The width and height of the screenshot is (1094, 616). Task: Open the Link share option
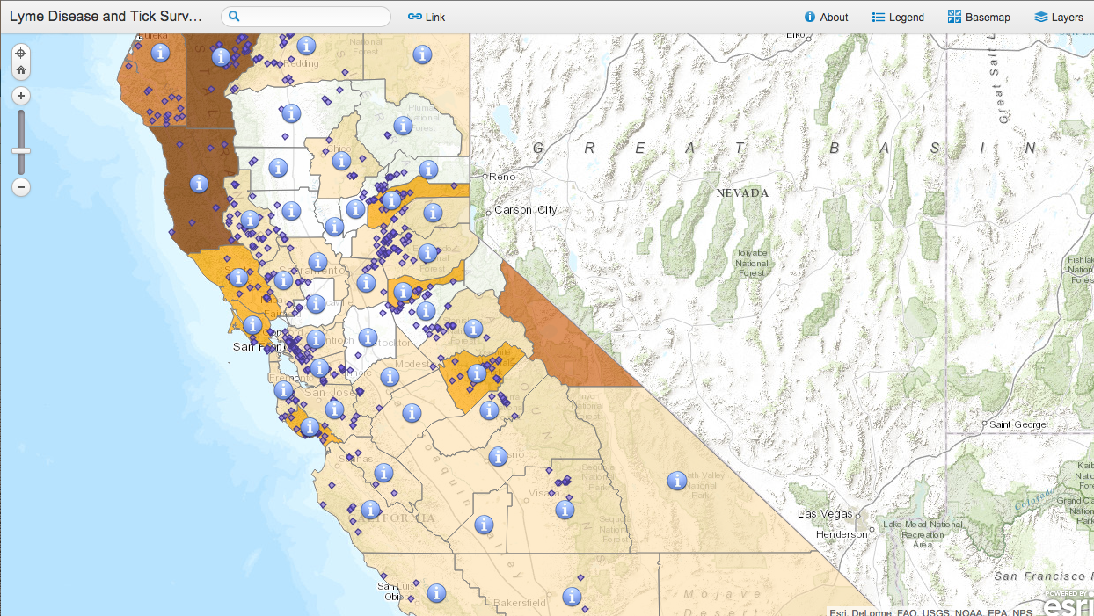coord(427,17)
